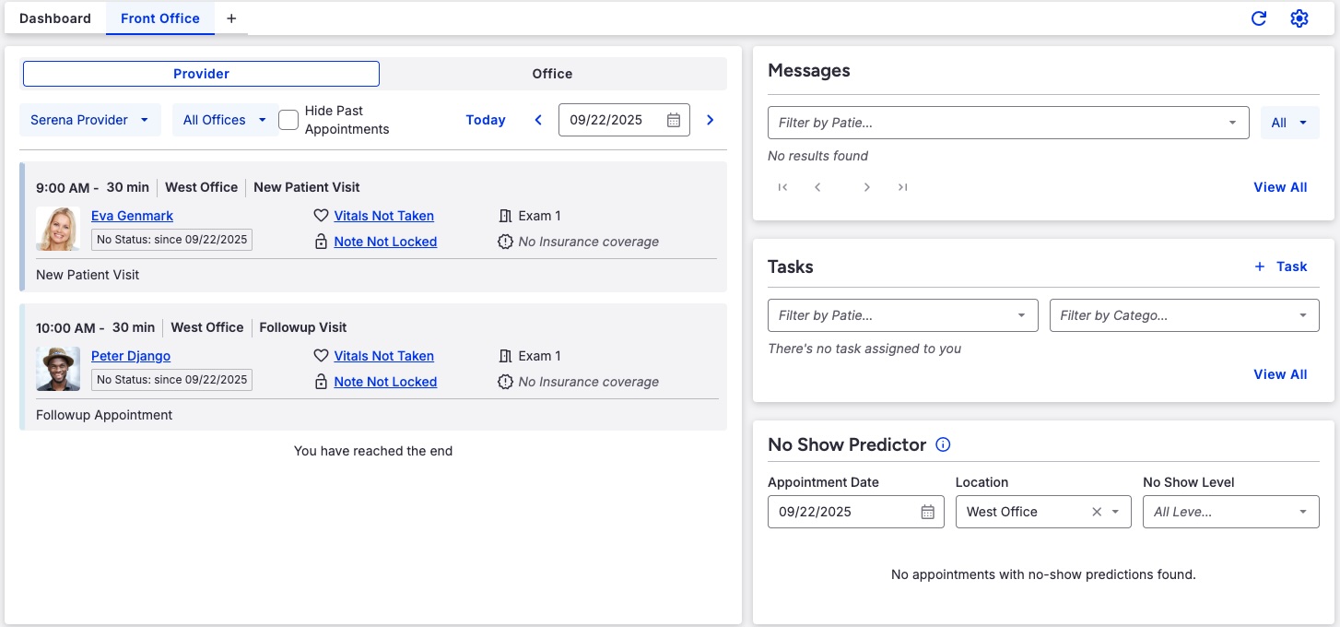This screenshot has width=1340, height=627.
Task: Switch to the Dashboard tab
Action: point(55,18)
